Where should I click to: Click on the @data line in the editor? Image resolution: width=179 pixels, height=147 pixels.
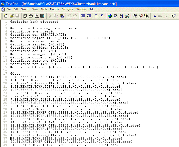(x=15, y=74)
